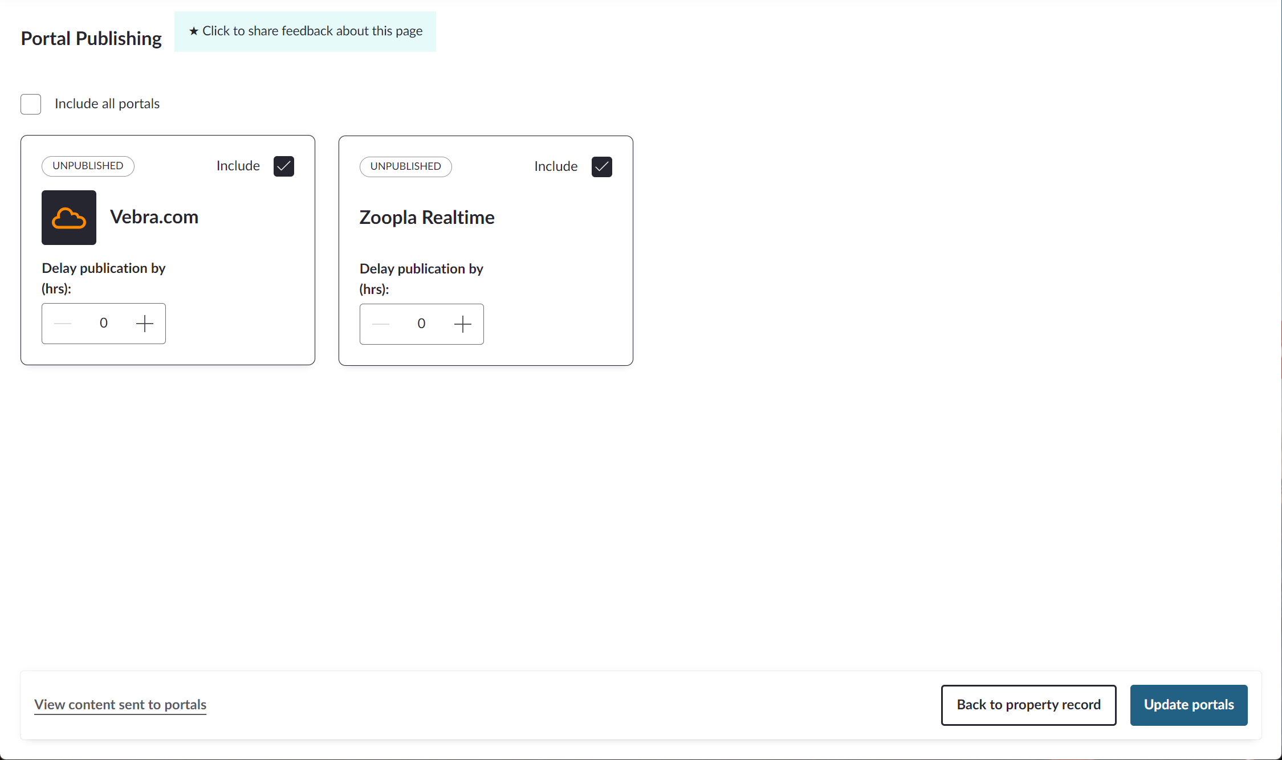Open View content sent to portals link
1282x760 pixels.
(120, 705)
